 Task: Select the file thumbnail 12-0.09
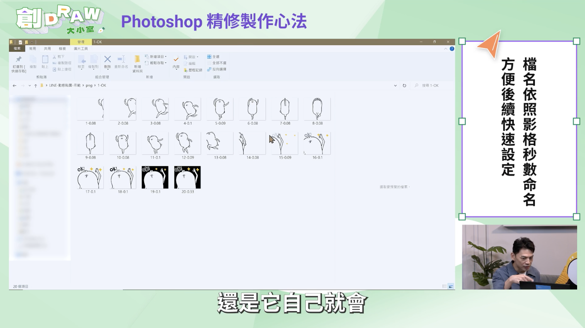pyautogui.click(x=188, y=143)
